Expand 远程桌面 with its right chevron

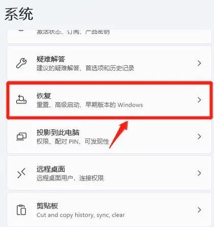pos(199,173)
